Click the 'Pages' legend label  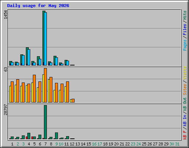[185, 45]
